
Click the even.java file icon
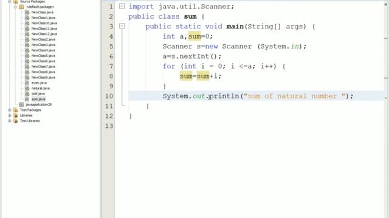pos(27,83)
